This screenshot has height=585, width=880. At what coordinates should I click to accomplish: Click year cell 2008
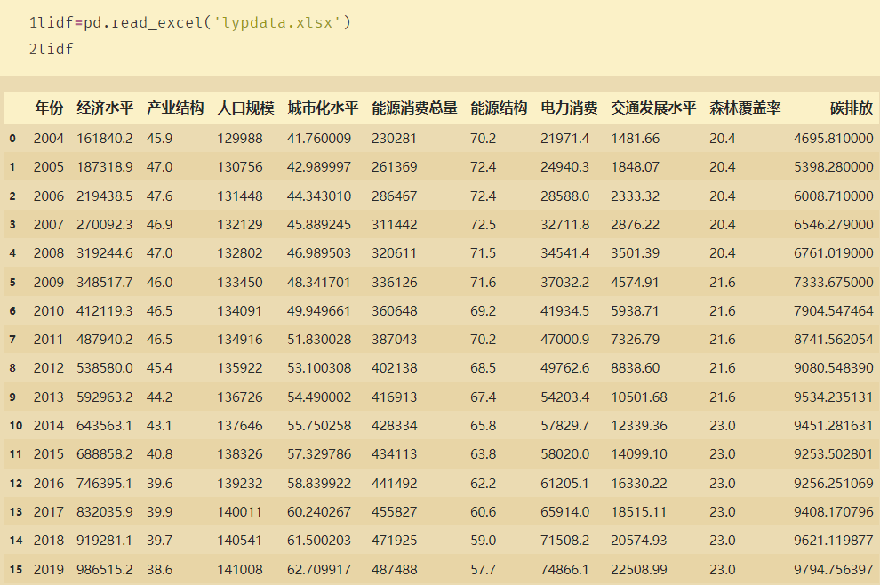[x=49, y=253]
